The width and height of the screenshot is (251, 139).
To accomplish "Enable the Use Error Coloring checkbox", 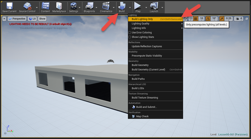I will [x=130, y=33].
